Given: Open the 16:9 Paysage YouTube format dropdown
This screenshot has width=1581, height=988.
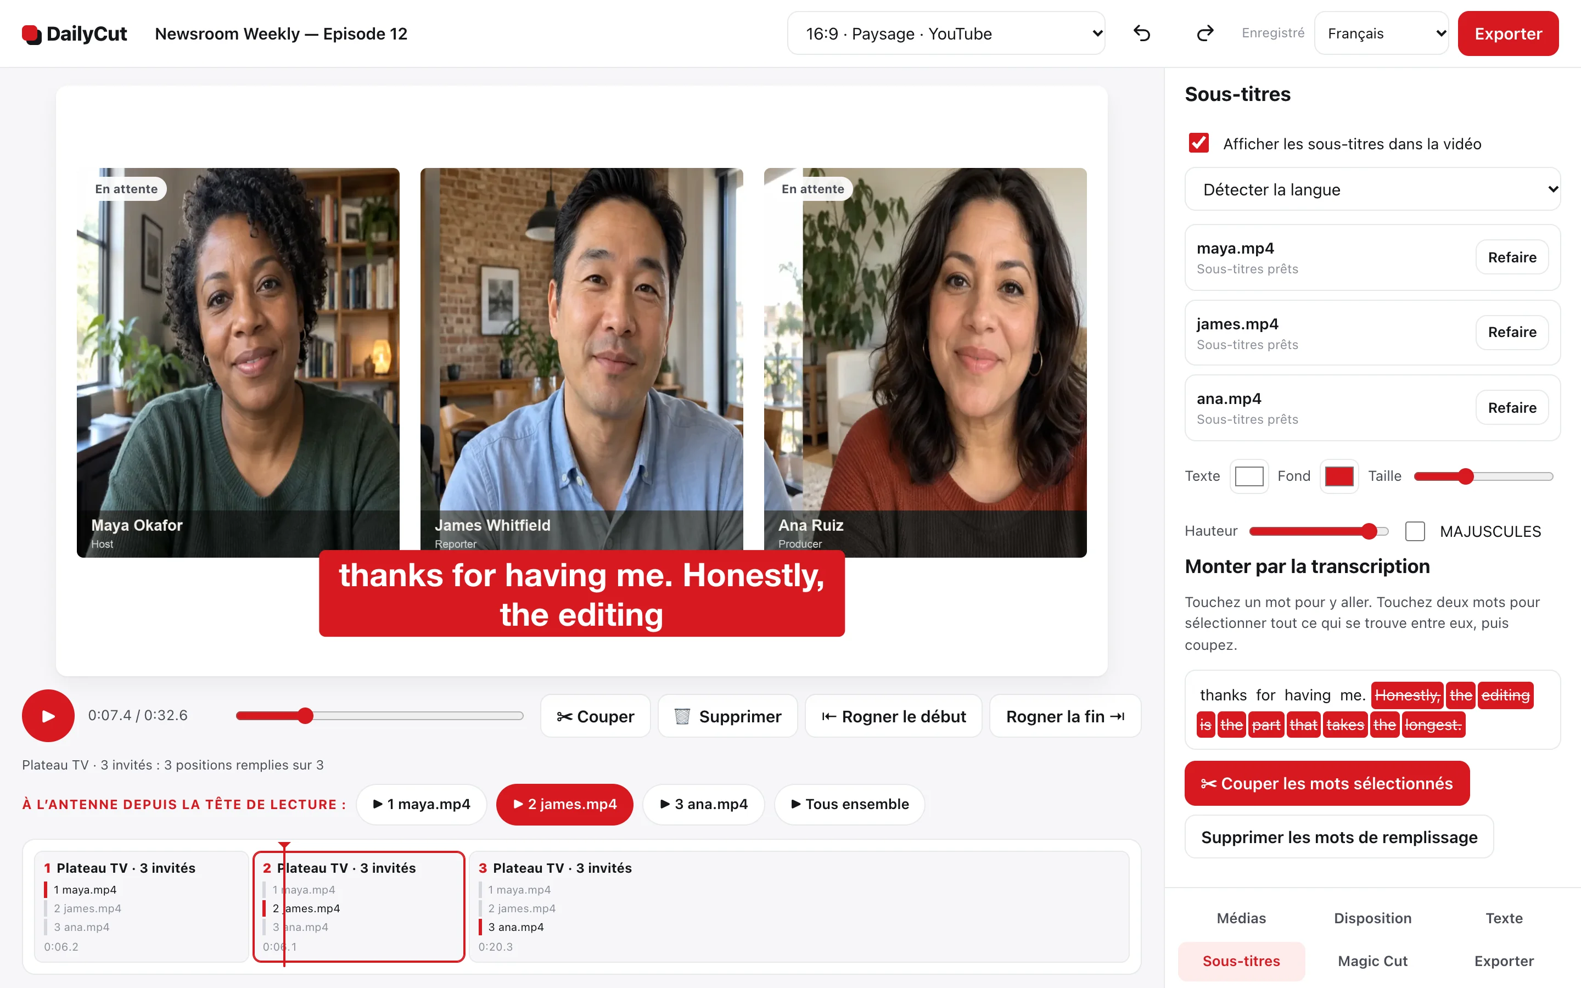Looking at the screenshot, I should coord(946,33).
